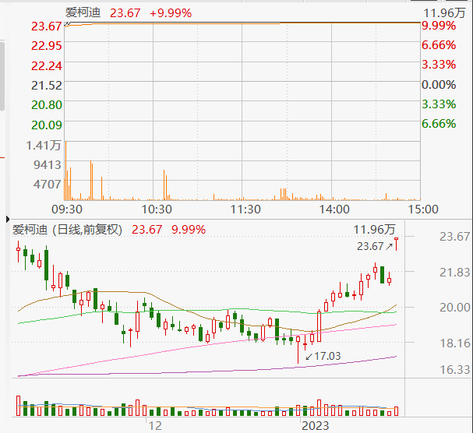Click the 16.33 daily price axis label
The image size is (473, 433).
coord(454,370)
